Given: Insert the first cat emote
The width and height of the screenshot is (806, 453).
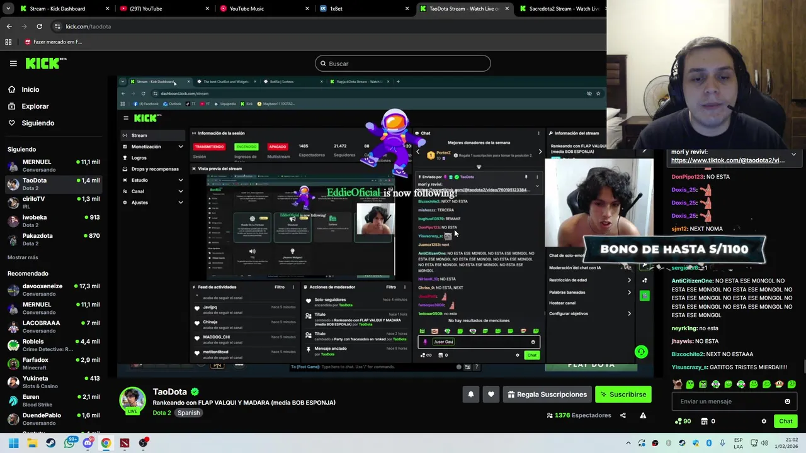Looking at the screenshot, I should 678,384.
